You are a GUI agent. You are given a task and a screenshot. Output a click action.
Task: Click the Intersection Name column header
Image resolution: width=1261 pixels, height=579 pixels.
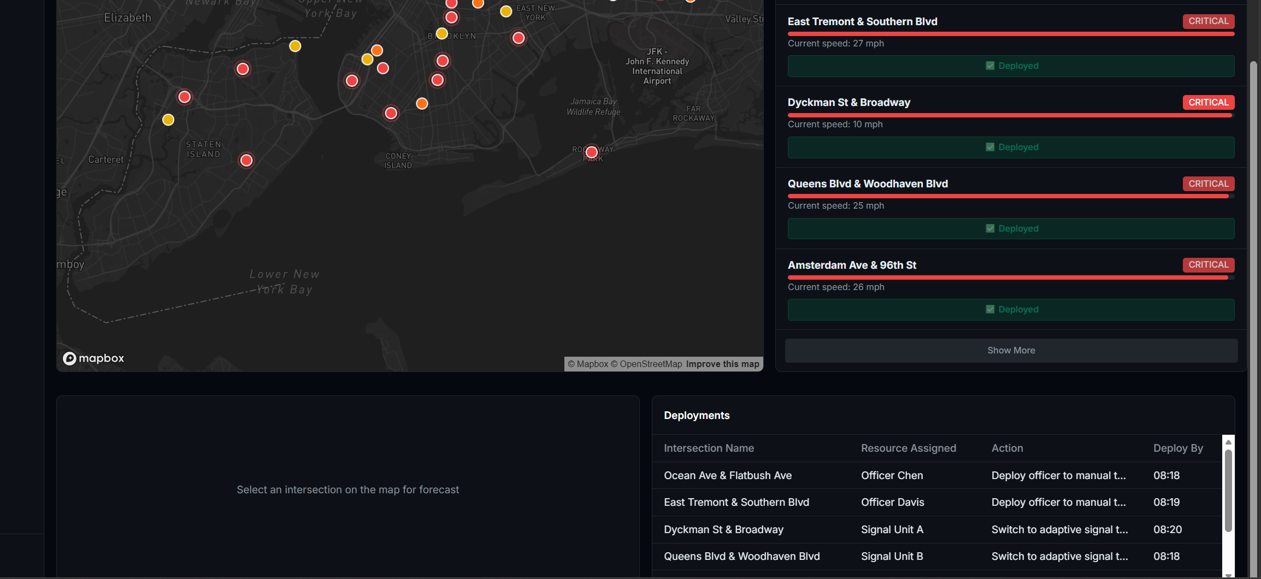coord(709,448)
